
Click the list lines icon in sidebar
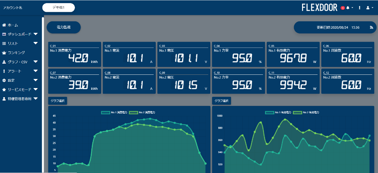point(4,43)
